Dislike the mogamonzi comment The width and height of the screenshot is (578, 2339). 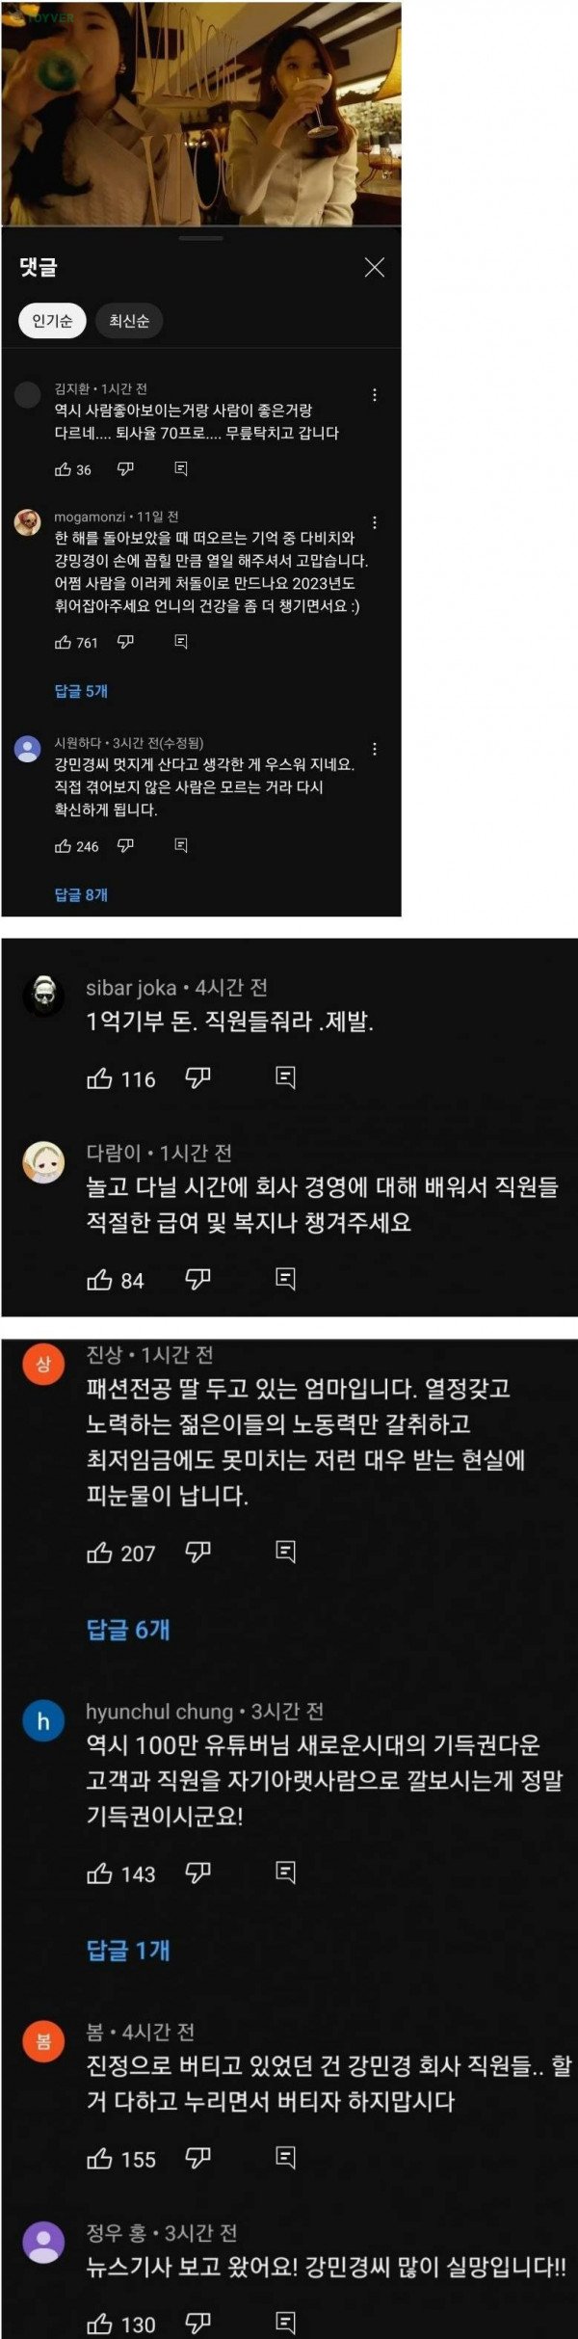pyautogui.click(x=125, y=642)
